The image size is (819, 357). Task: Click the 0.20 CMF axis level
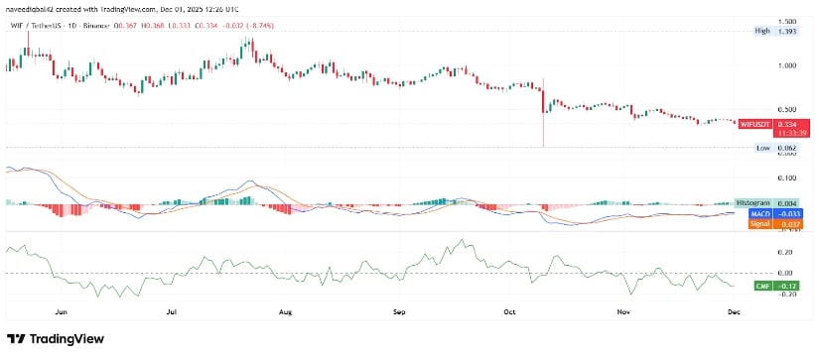click(786, 252)
